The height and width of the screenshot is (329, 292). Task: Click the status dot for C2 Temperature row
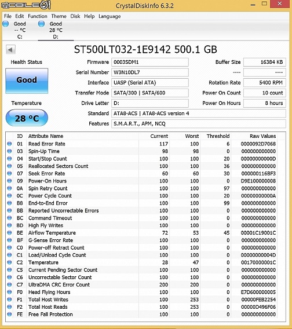point(9,262)
